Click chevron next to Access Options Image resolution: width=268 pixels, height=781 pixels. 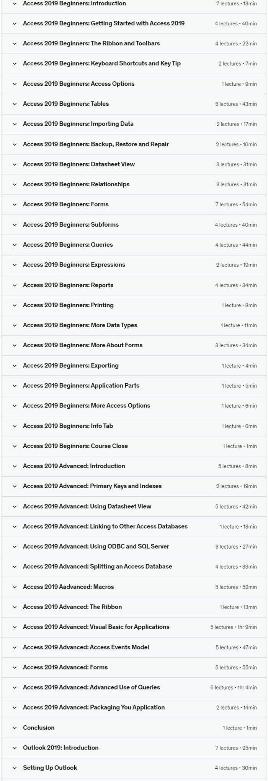[15, 84]
